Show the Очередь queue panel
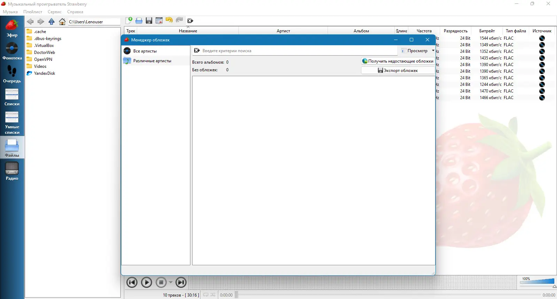557x299 pixels. (x=12, y=74)
